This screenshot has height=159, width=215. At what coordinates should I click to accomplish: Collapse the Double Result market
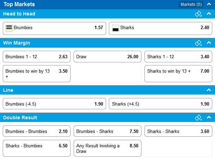click(x=209, y=117)
